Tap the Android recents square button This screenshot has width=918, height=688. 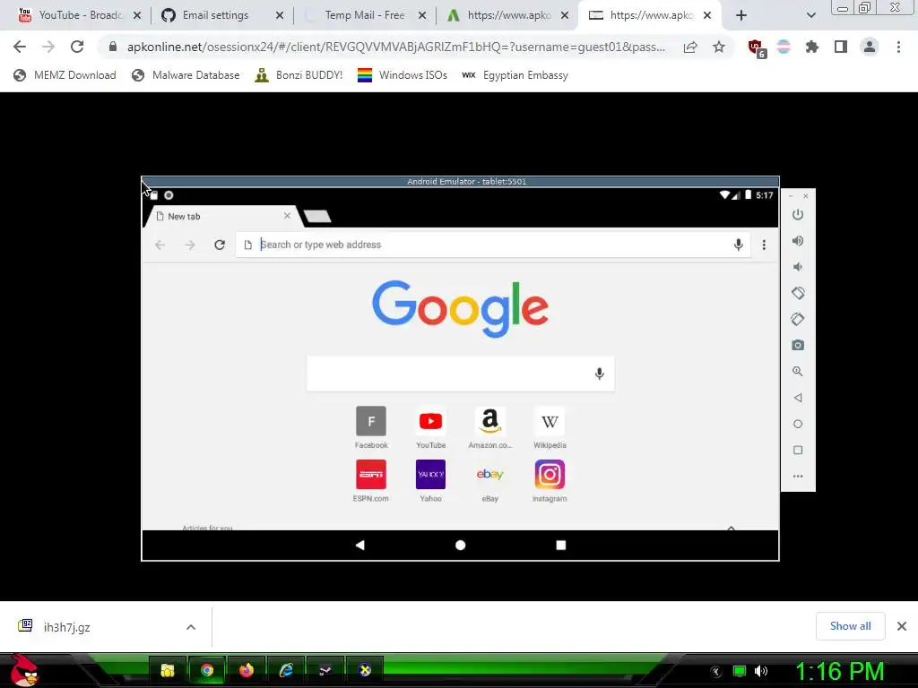coord(561,546)
